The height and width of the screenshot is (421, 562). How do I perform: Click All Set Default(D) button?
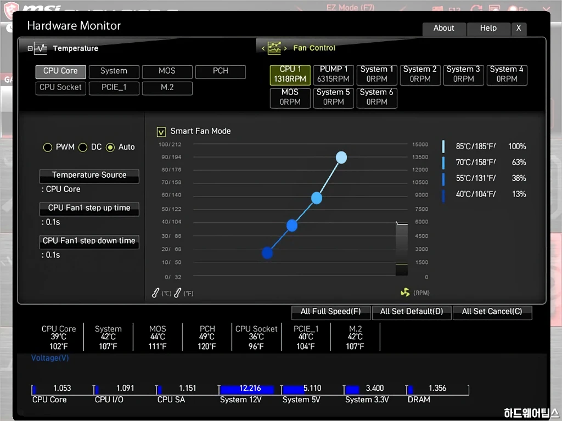coord(412,312)
